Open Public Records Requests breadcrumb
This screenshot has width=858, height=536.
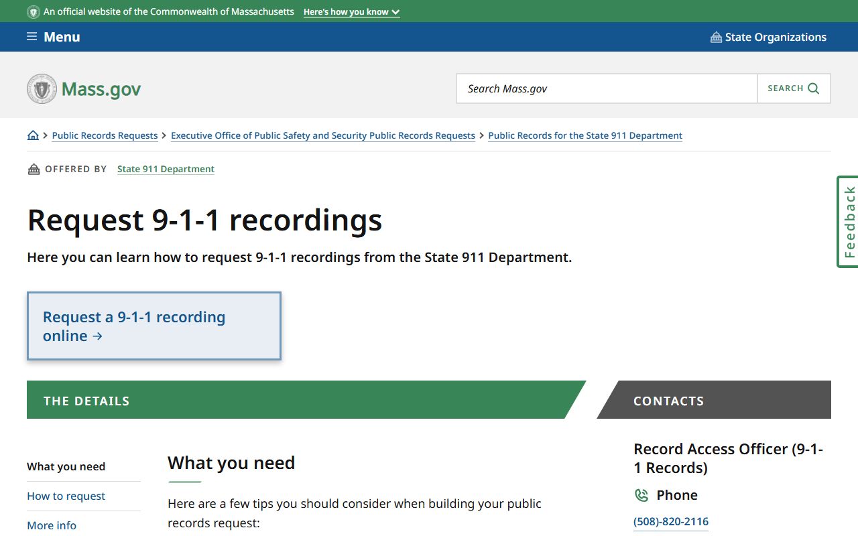point(105,135)
